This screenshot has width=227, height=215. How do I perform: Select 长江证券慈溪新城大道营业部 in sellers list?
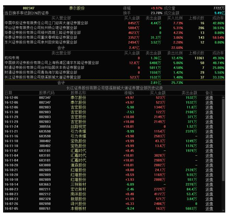point(115,77)
